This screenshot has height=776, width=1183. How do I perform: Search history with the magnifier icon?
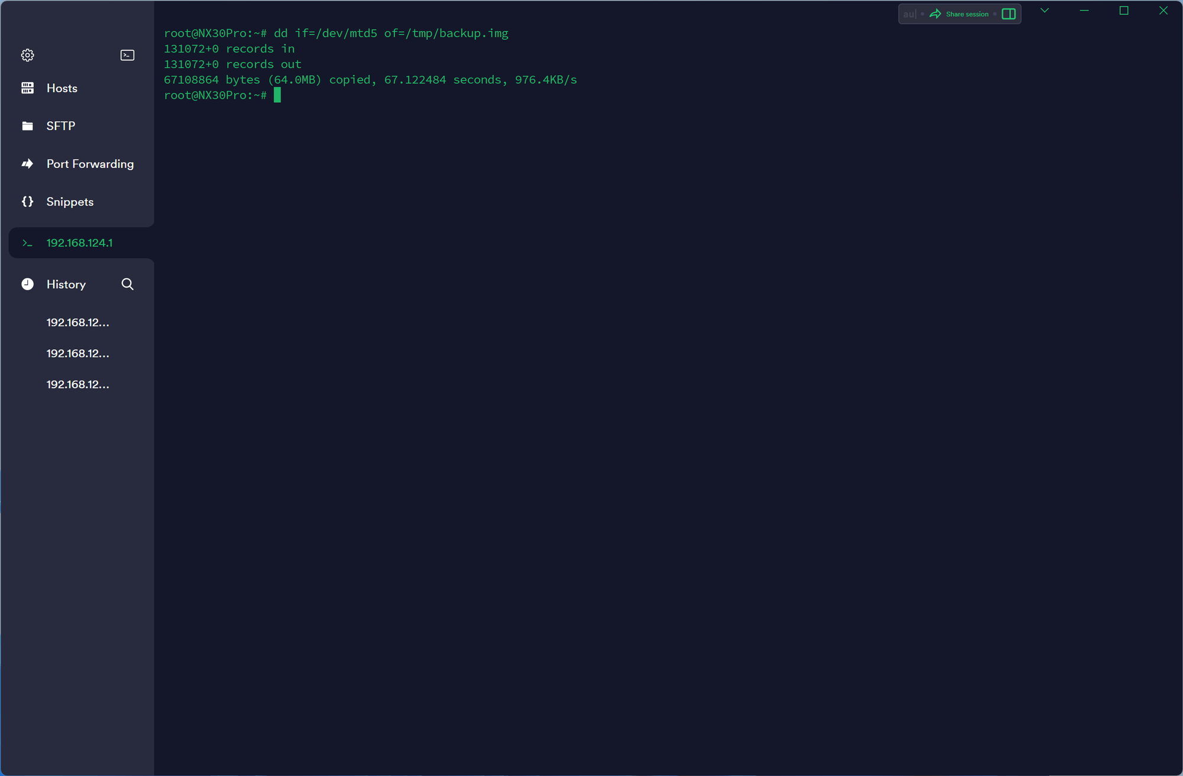coord(127,284)
